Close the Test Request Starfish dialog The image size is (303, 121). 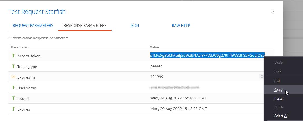pyautogui.click(x=273, y=12)
